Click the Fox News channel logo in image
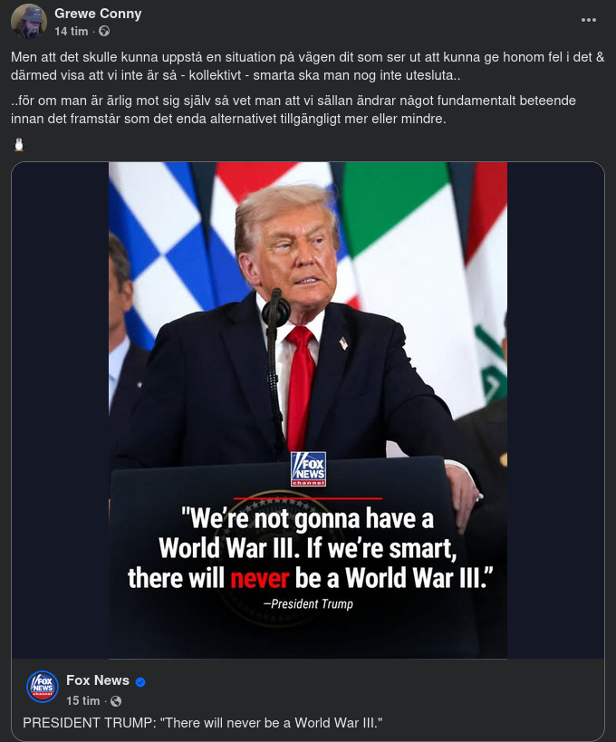This screenshot has width=616, height=742. (x=308, y=469)
